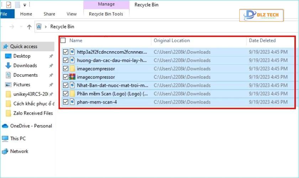
Task: Open the unikey43RC5 folder in sidebar
Action: 31,94
